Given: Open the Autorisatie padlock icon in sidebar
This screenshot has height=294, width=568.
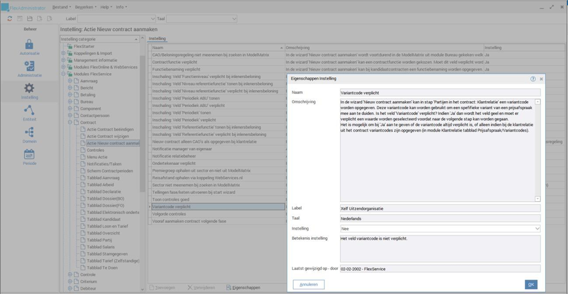Looking at the screenshot, I should 29,45.
